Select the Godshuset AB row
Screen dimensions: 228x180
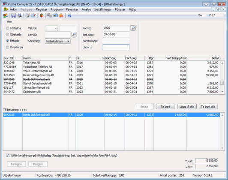(x=111, y=92)
